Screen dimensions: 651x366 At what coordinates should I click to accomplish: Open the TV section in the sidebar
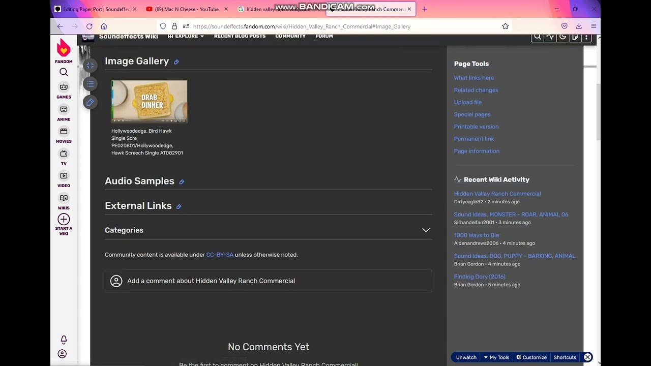coord(64,157)
